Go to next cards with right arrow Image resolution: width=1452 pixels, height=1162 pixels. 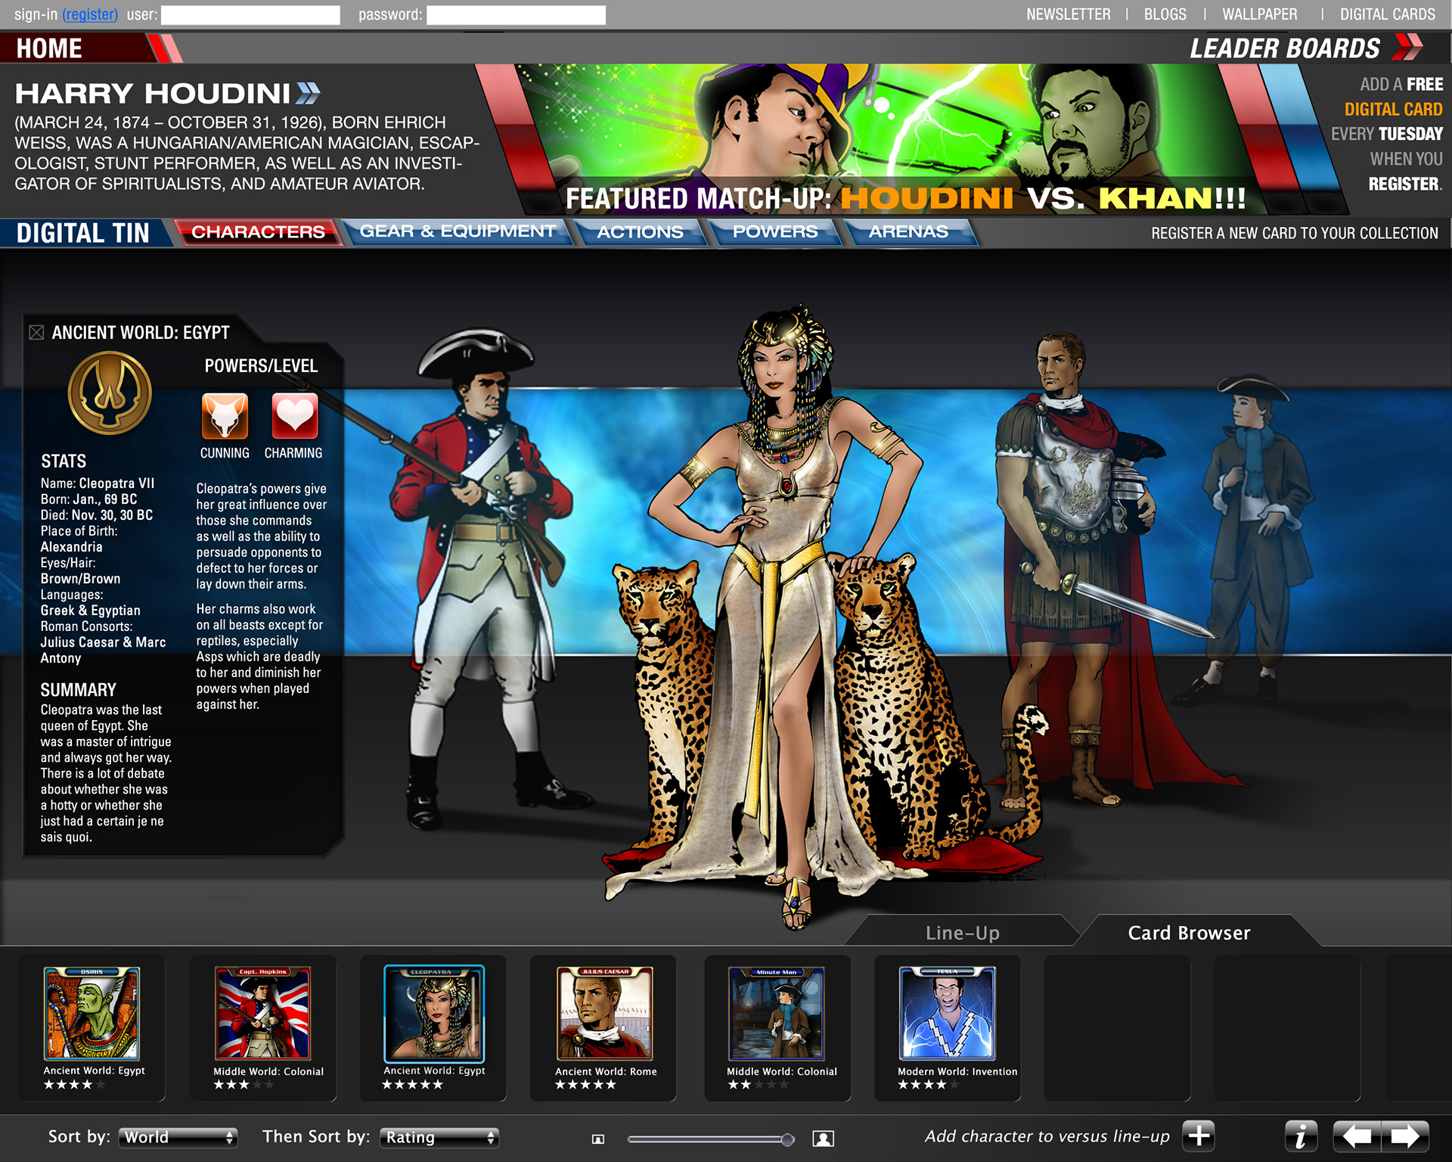click(1405, 1136)
